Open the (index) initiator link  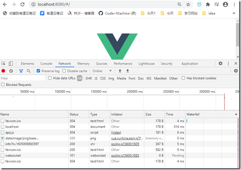pos(116,133)
